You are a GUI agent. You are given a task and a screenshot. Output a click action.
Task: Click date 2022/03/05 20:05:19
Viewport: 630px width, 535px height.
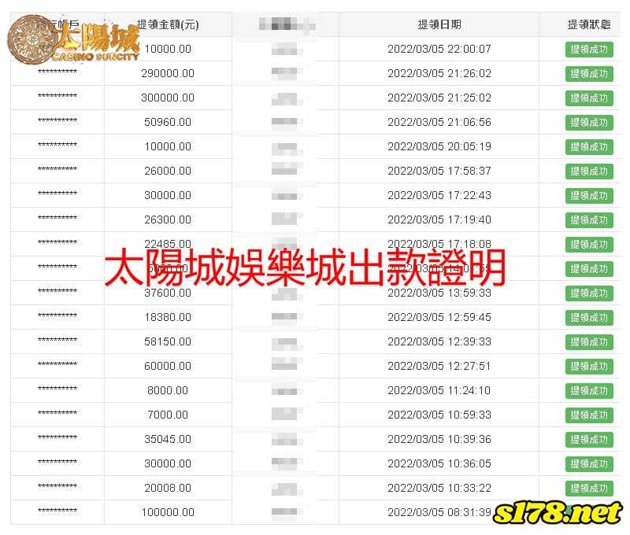click(x=439, y=146)
